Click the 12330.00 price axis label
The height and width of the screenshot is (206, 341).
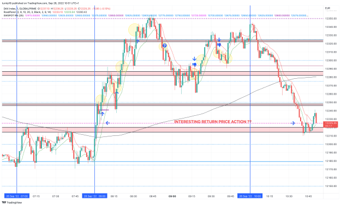click(331, 35)
